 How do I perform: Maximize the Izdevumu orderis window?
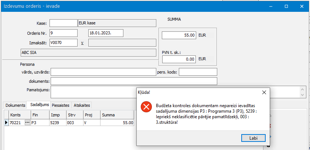[286, 6]
